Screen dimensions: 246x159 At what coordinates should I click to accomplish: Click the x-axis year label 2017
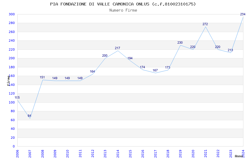[155, 154]
